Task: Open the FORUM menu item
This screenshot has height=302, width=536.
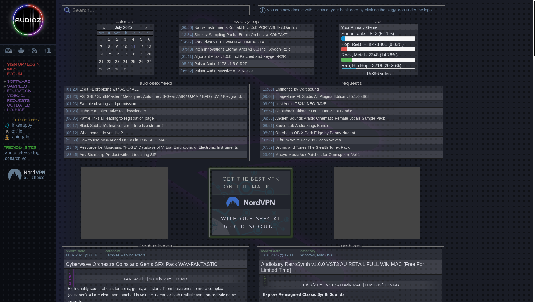Action: pyautogui.click(x=15, y=74)
